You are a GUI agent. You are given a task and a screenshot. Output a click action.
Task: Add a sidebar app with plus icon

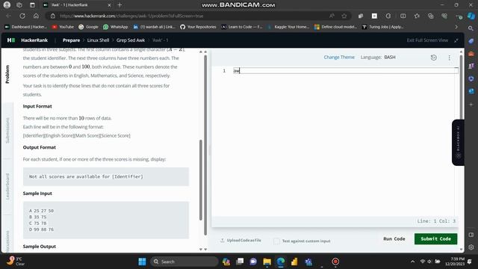pyautogui.click(x=471, y=105)
